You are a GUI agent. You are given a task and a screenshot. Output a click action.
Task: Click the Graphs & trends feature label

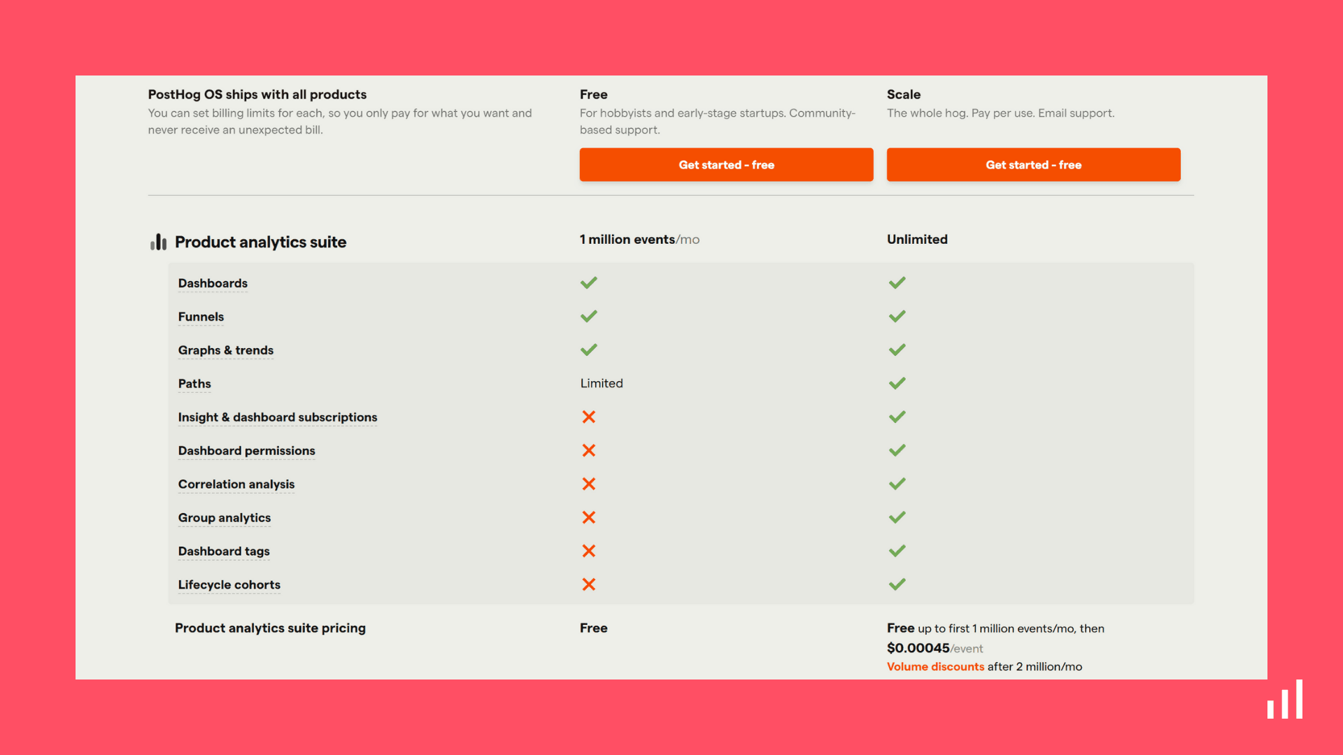(226, 350)
